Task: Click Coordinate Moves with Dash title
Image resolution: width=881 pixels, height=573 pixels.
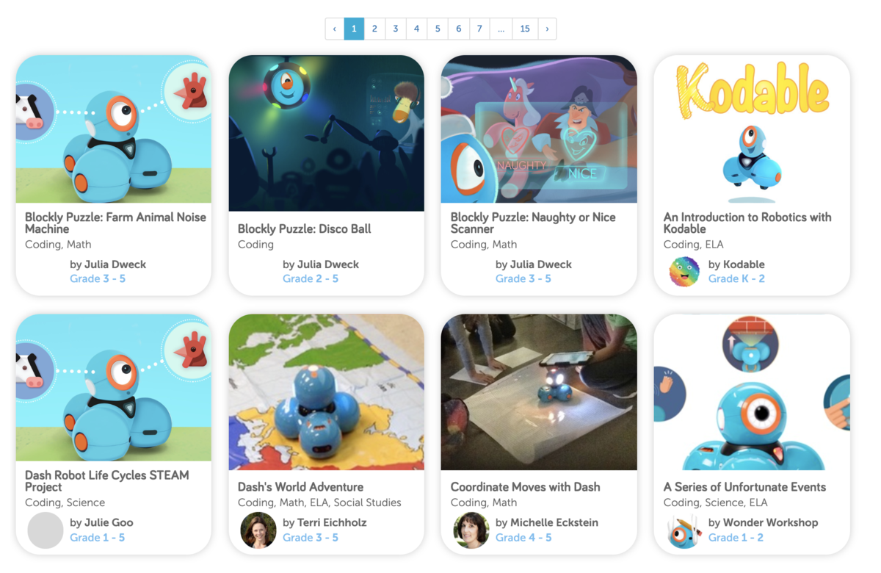Action: tap(526, 487)
